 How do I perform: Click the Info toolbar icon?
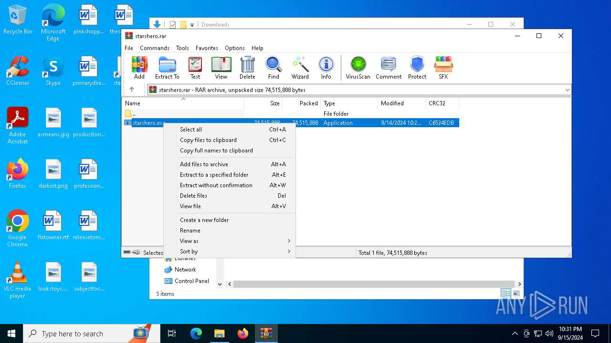click(x=326, y=68)
